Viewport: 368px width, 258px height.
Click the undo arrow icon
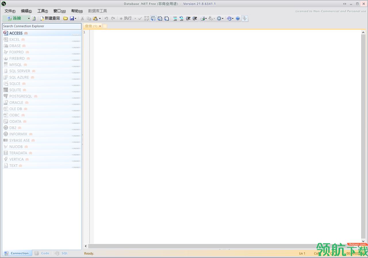click(106, 18)
